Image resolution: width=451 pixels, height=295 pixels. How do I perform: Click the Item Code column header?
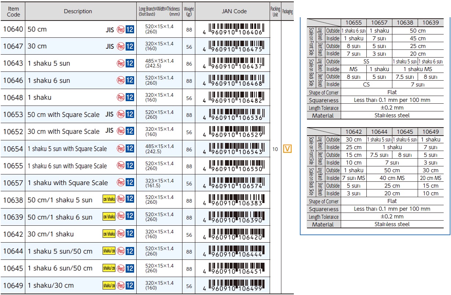click(14, 11)
